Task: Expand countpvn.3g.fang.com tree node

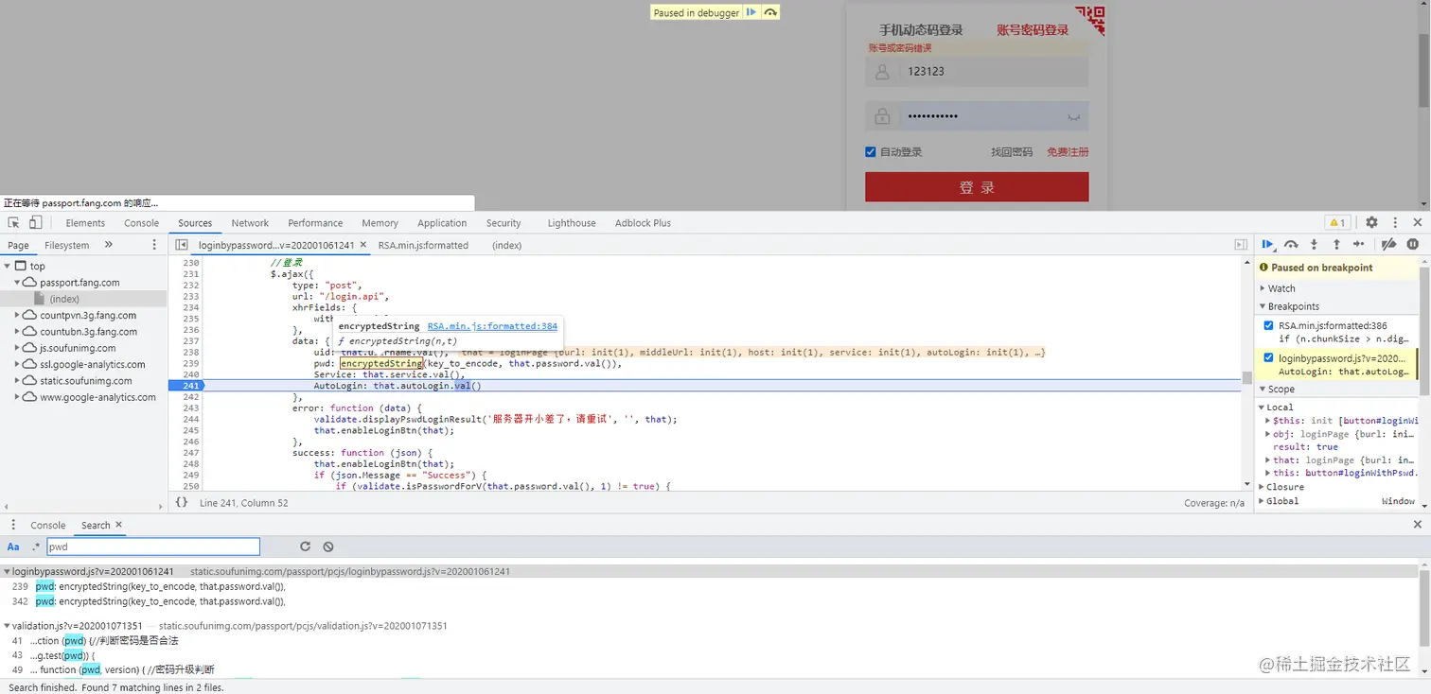Action: (18, 315)
